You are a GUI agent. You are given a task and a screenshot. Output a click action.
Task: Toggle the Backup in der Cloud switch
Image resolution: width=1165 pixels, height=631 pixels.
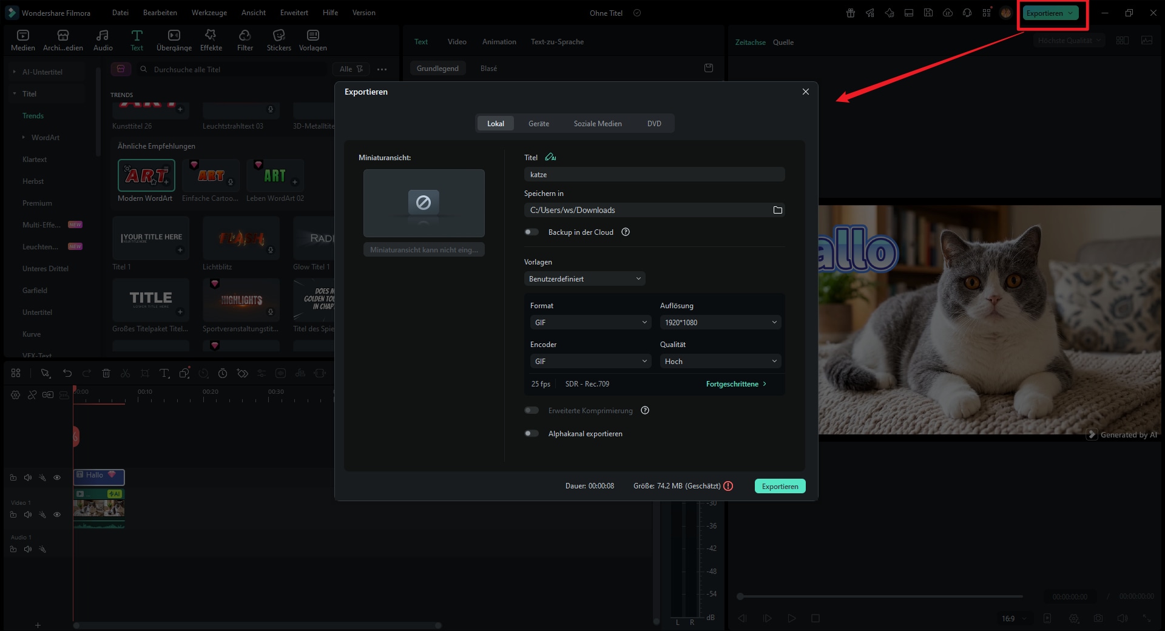(532, 232)
